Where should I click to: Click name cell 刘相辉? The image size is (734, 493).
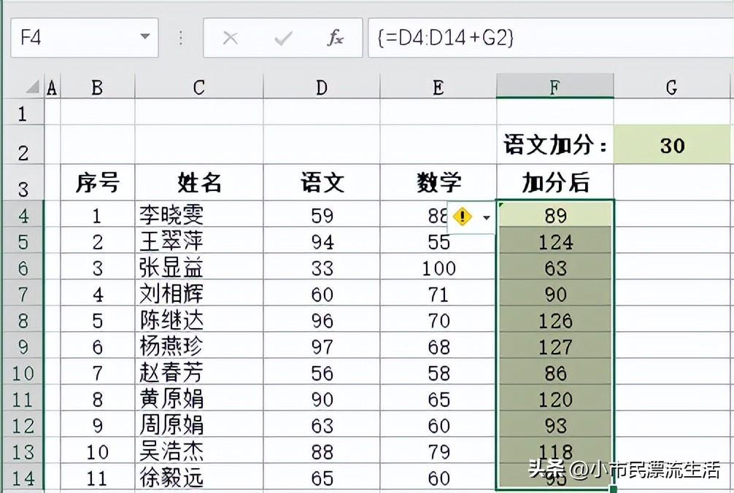click(x=199, y=293)
